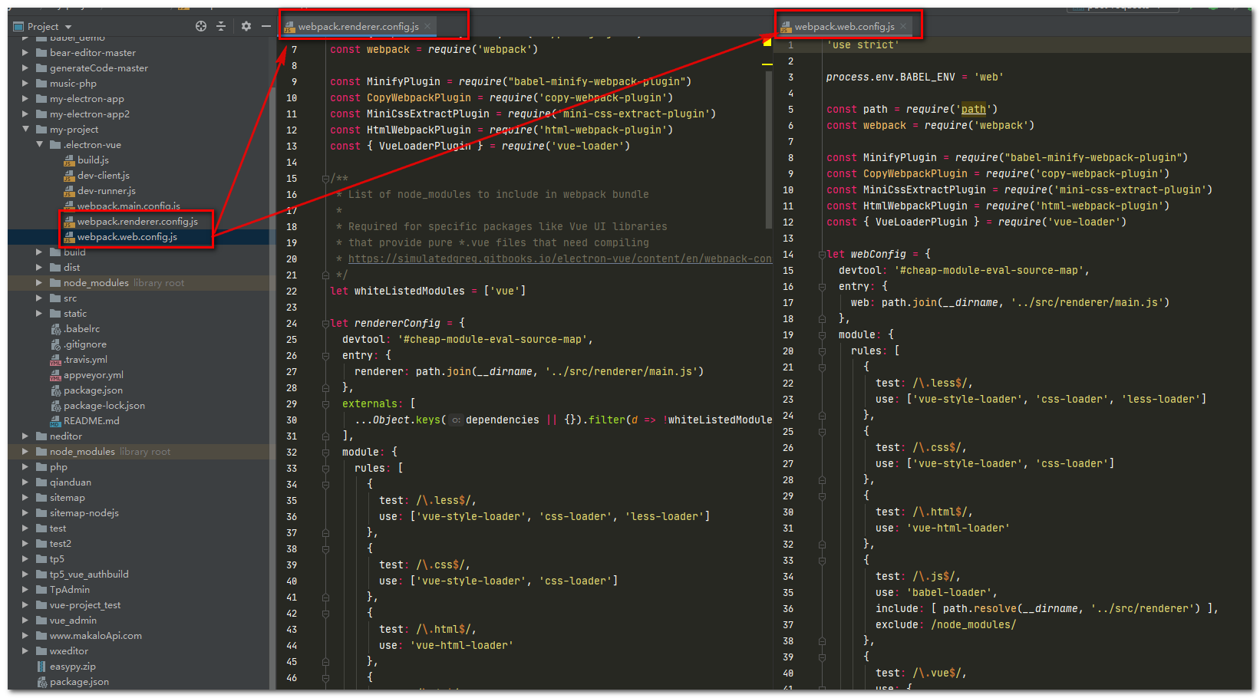
Task: Click the o: parameter hint on line 30
Action: (457, 420)
